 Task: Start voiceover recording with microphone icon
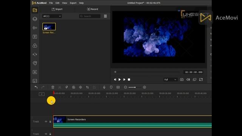point(104,87)
